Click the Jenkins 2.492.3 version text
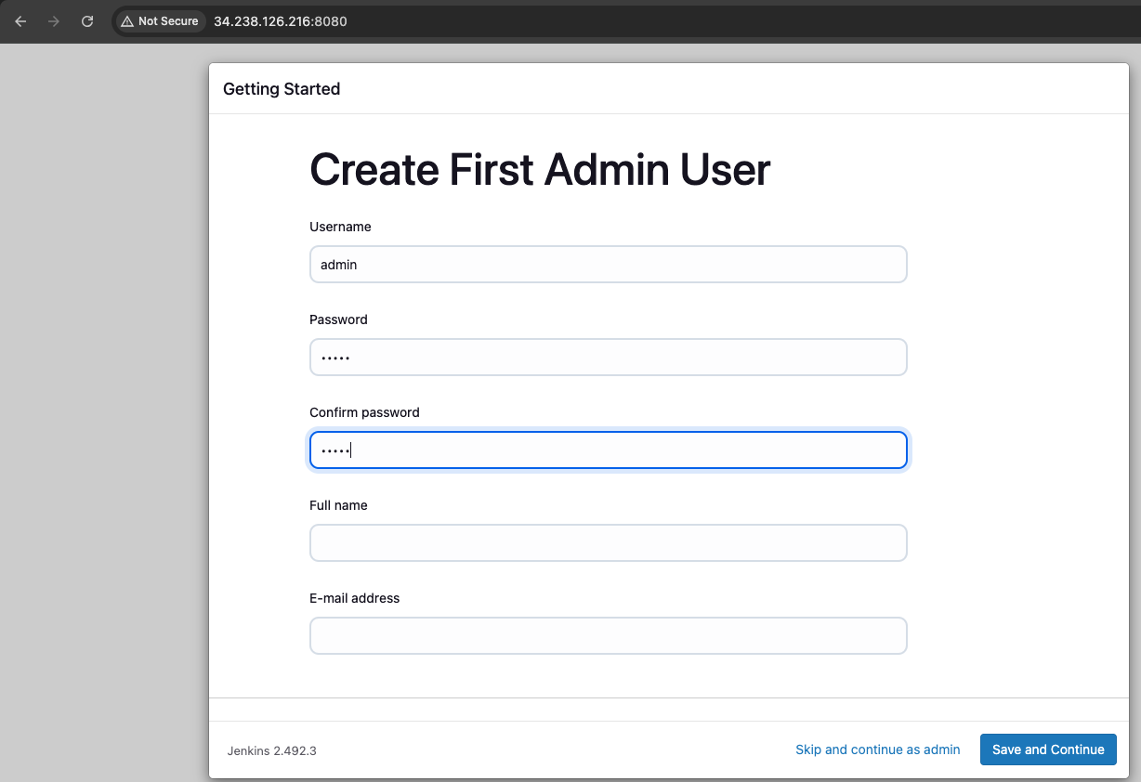The width and height of the screenshot is (1141, 782). [x=271, y=750]
